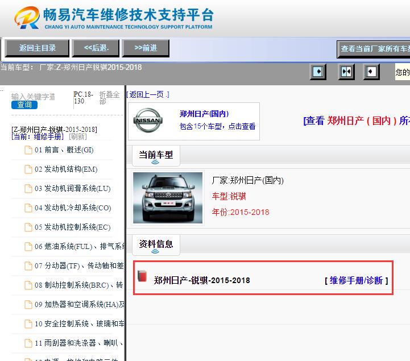Click 刷新 link in sidebar
The width and height of the screenshot is (410, 361).
(x=78, y=136)
